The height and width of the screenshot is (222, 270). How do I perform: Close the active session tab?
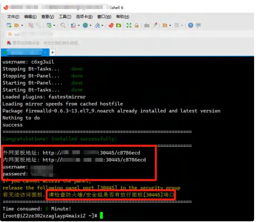(x=46, y=52)
